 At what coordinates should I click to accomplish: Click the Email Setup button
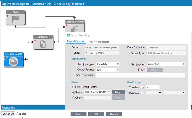(x=154, y=70)
